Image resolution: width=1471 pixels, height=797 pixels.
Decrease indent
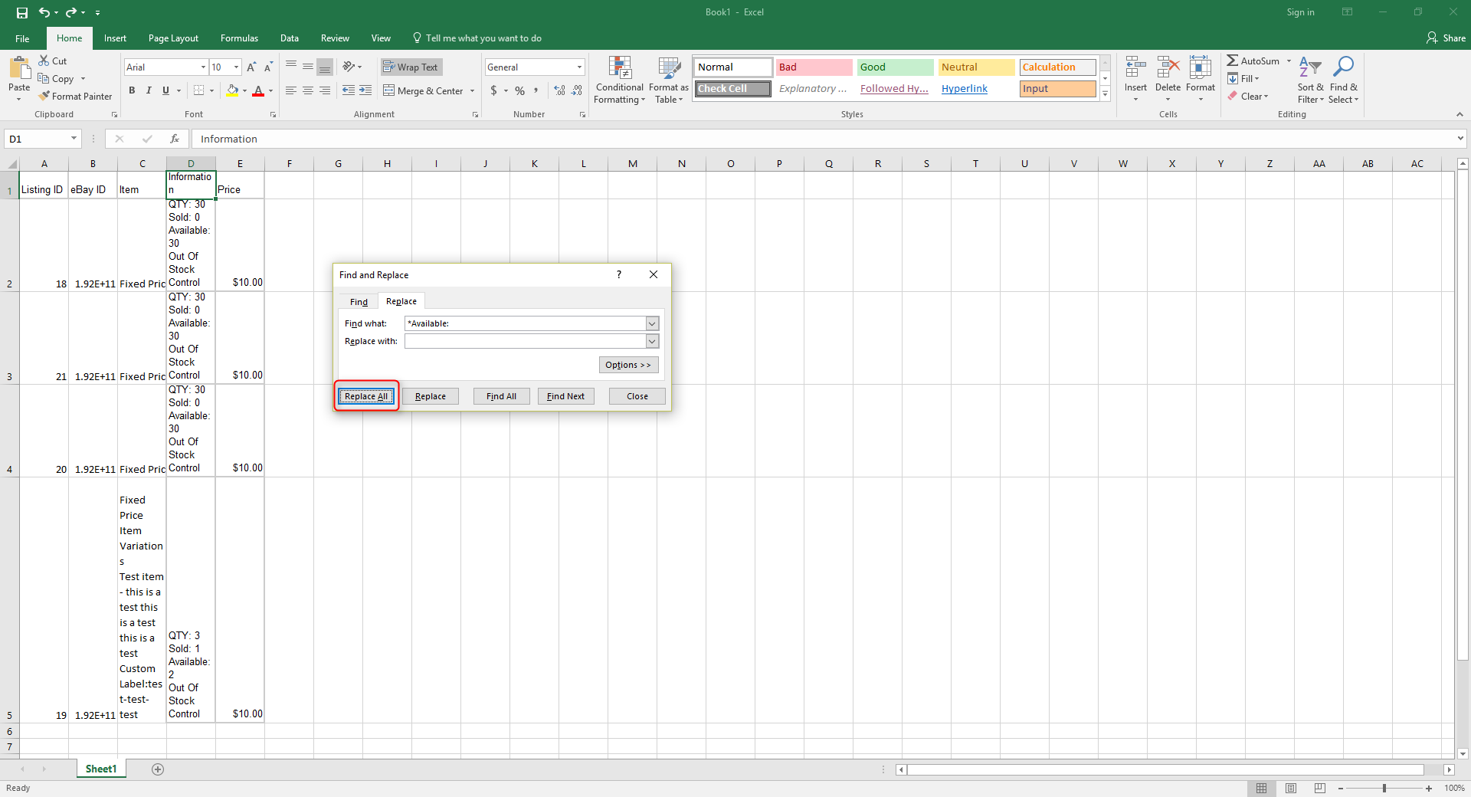(x=349, y=90)
